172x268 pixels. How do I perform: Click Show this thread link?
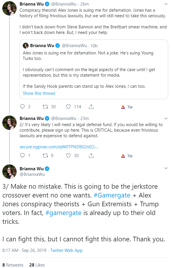pyautogui.click(x=39, y=93)
